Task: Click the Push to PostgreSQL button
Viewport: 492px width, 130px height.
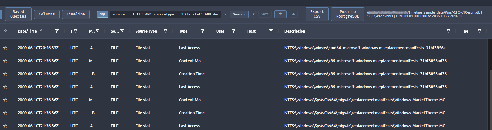Action: click(347, 14)
